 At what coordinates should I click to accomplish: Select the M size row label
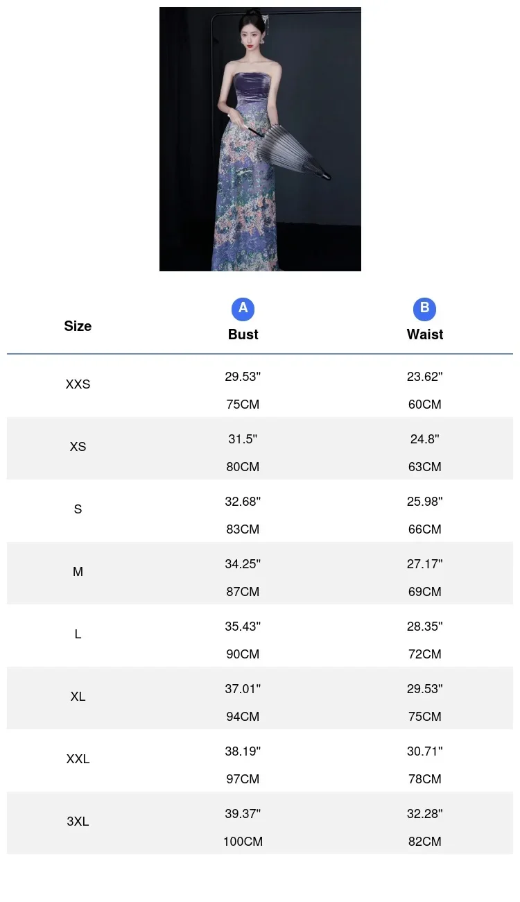click(78, 572)
